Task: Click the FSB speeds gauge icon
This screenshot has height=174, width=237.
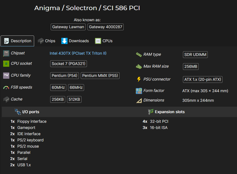Action: coord(6,87)
